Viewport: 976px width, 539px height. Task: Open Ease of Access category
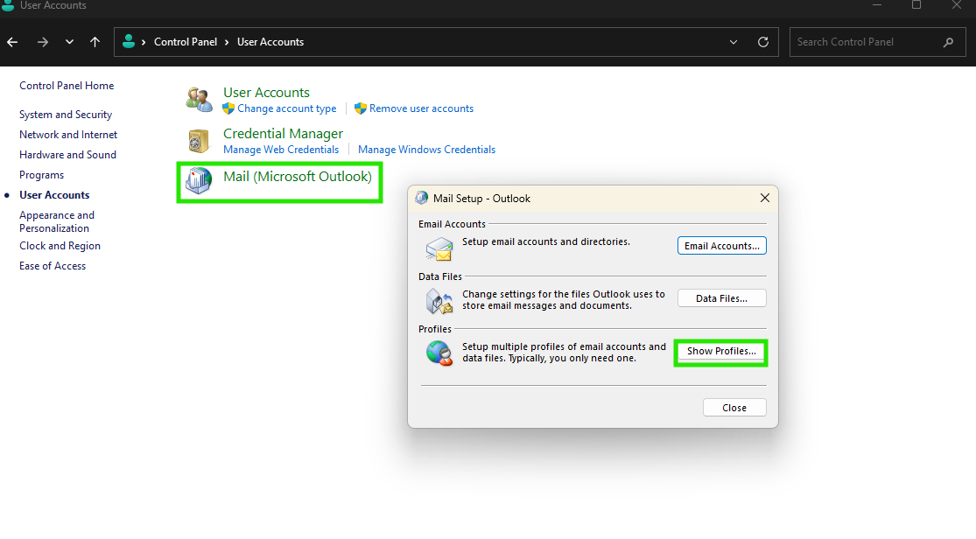click(53, 266)
